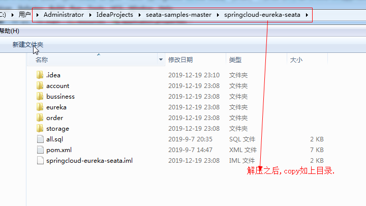Select the all.sql file name

54,139
